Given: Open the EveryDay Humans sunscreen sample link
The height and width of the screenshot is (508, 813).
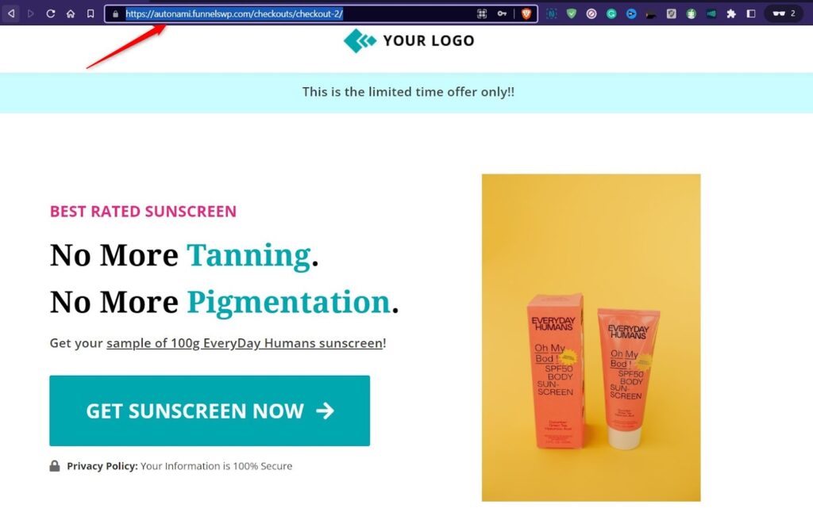Looking at the screenshot, I should click(245, 343).
